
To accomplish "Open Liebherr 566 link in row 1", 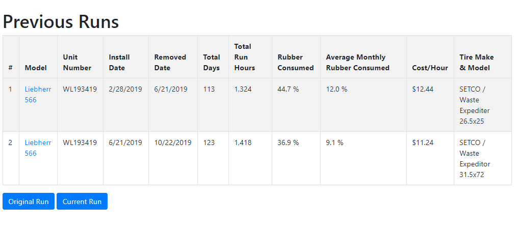I will (38, 95).
